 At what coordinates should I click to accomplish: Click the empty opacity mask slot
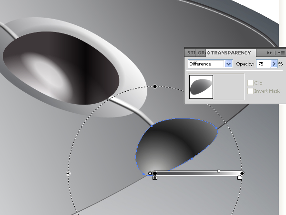coord(229,87)
